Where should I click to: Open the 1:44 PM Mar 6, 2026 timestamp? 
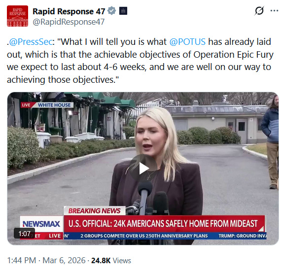pos(46,260)
